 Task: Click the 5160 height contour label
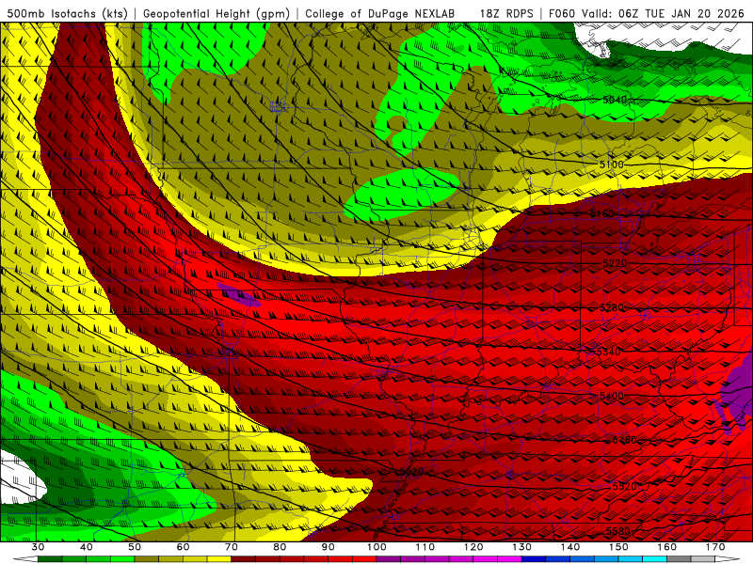[x=601, y=214]
